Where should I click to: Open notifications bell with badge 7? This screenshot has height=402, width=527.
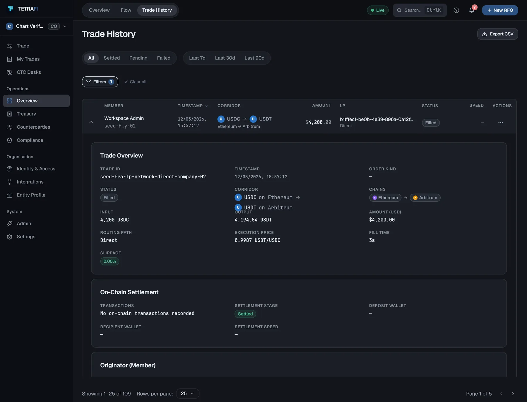[472, 10]
